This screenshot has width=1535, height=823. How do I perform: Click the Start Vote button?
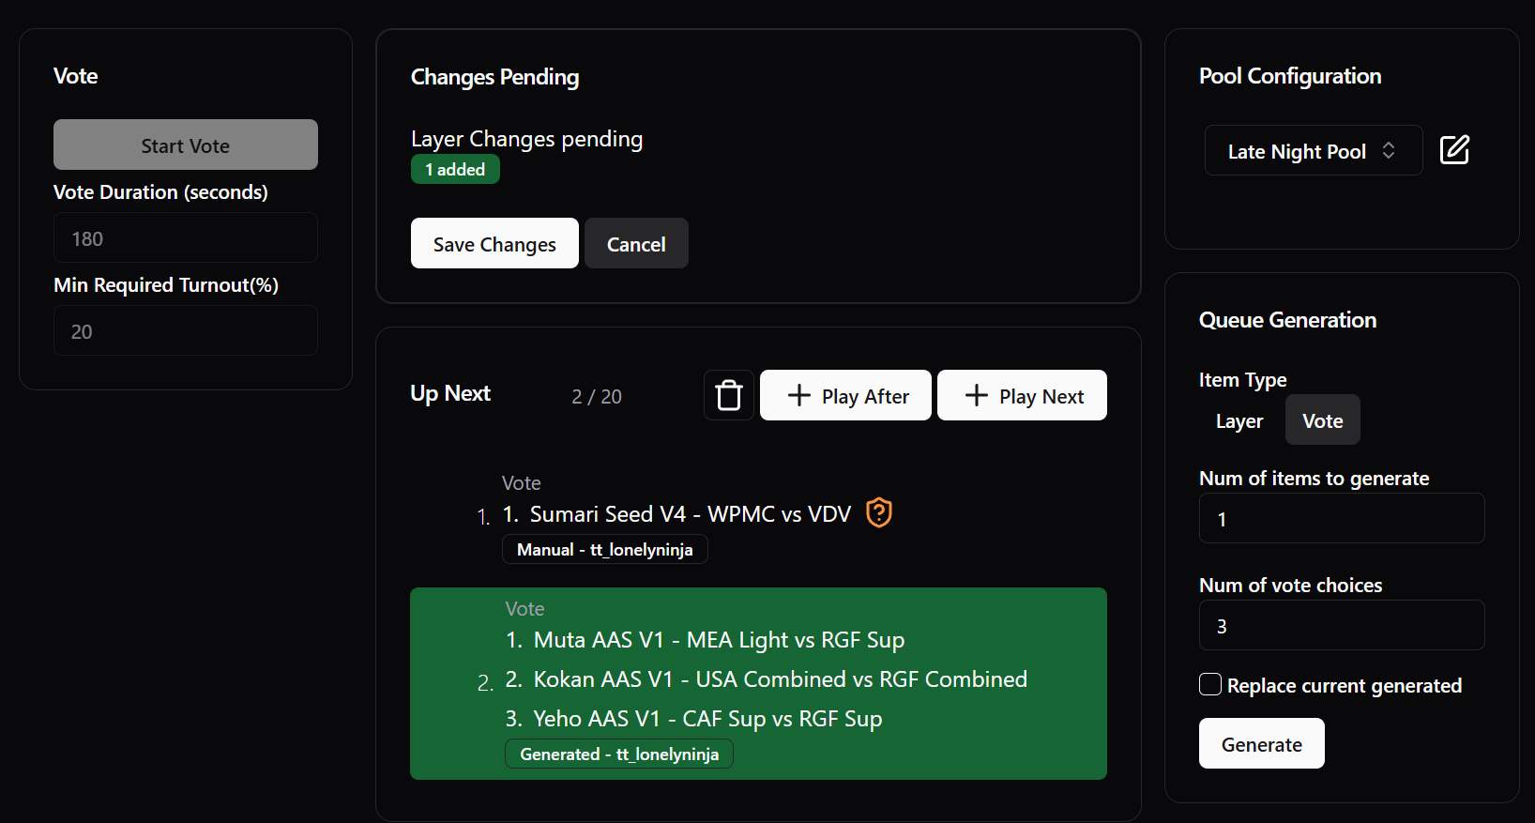click(x=186, y=145)
